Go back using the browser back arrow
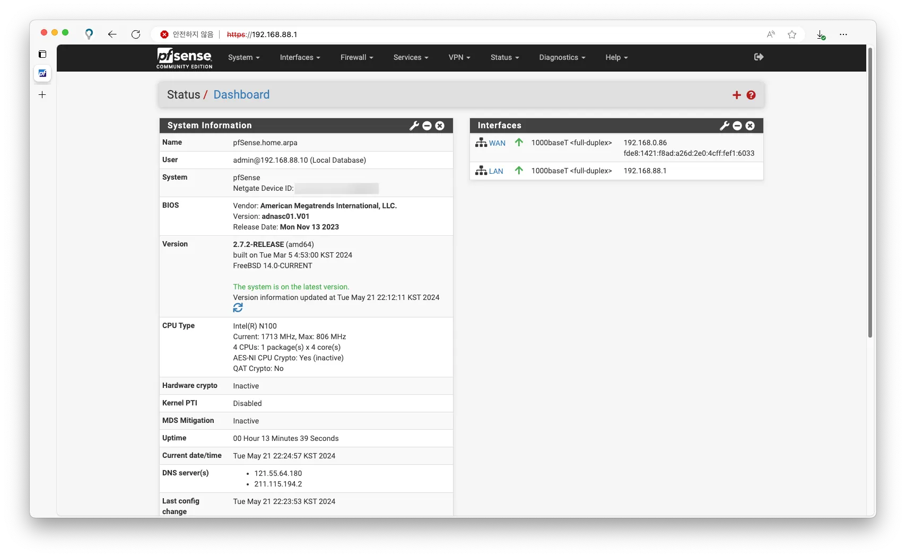Screen dimensions: 906x557 (x=112, y=34)
